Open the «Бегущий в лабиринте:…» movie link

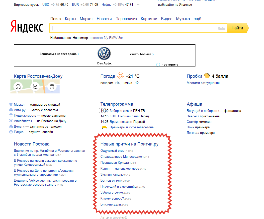pyautogui.click(x=205, y=111)
